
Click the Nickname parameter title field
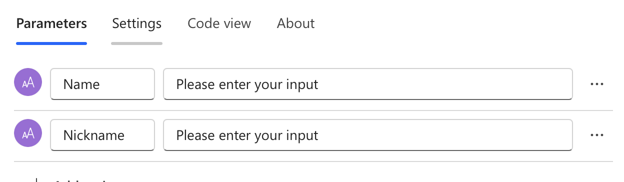[102, 135]
